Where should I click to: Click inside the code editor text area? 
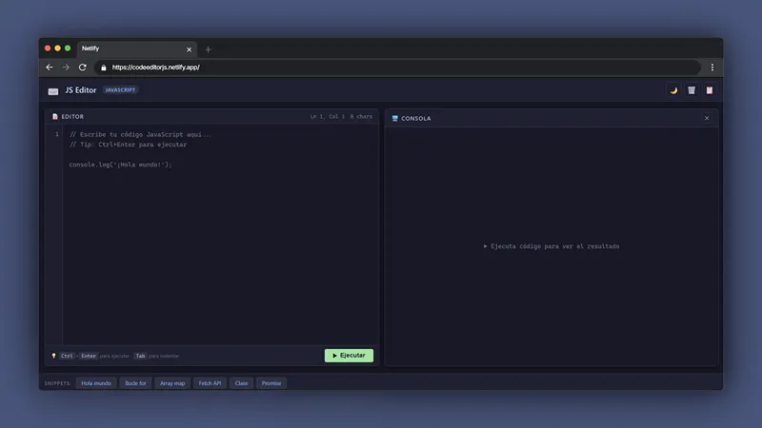pyautogui.click(x=221, y=235)
